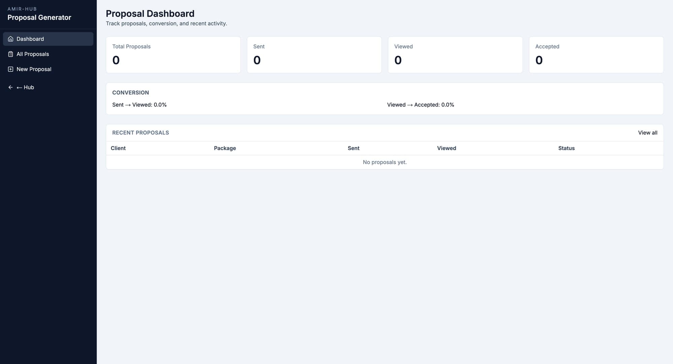This screenshot has height=364, width=673.
Task: Select the clipboard icon next to All Proposals
Action: coord(10,54)
